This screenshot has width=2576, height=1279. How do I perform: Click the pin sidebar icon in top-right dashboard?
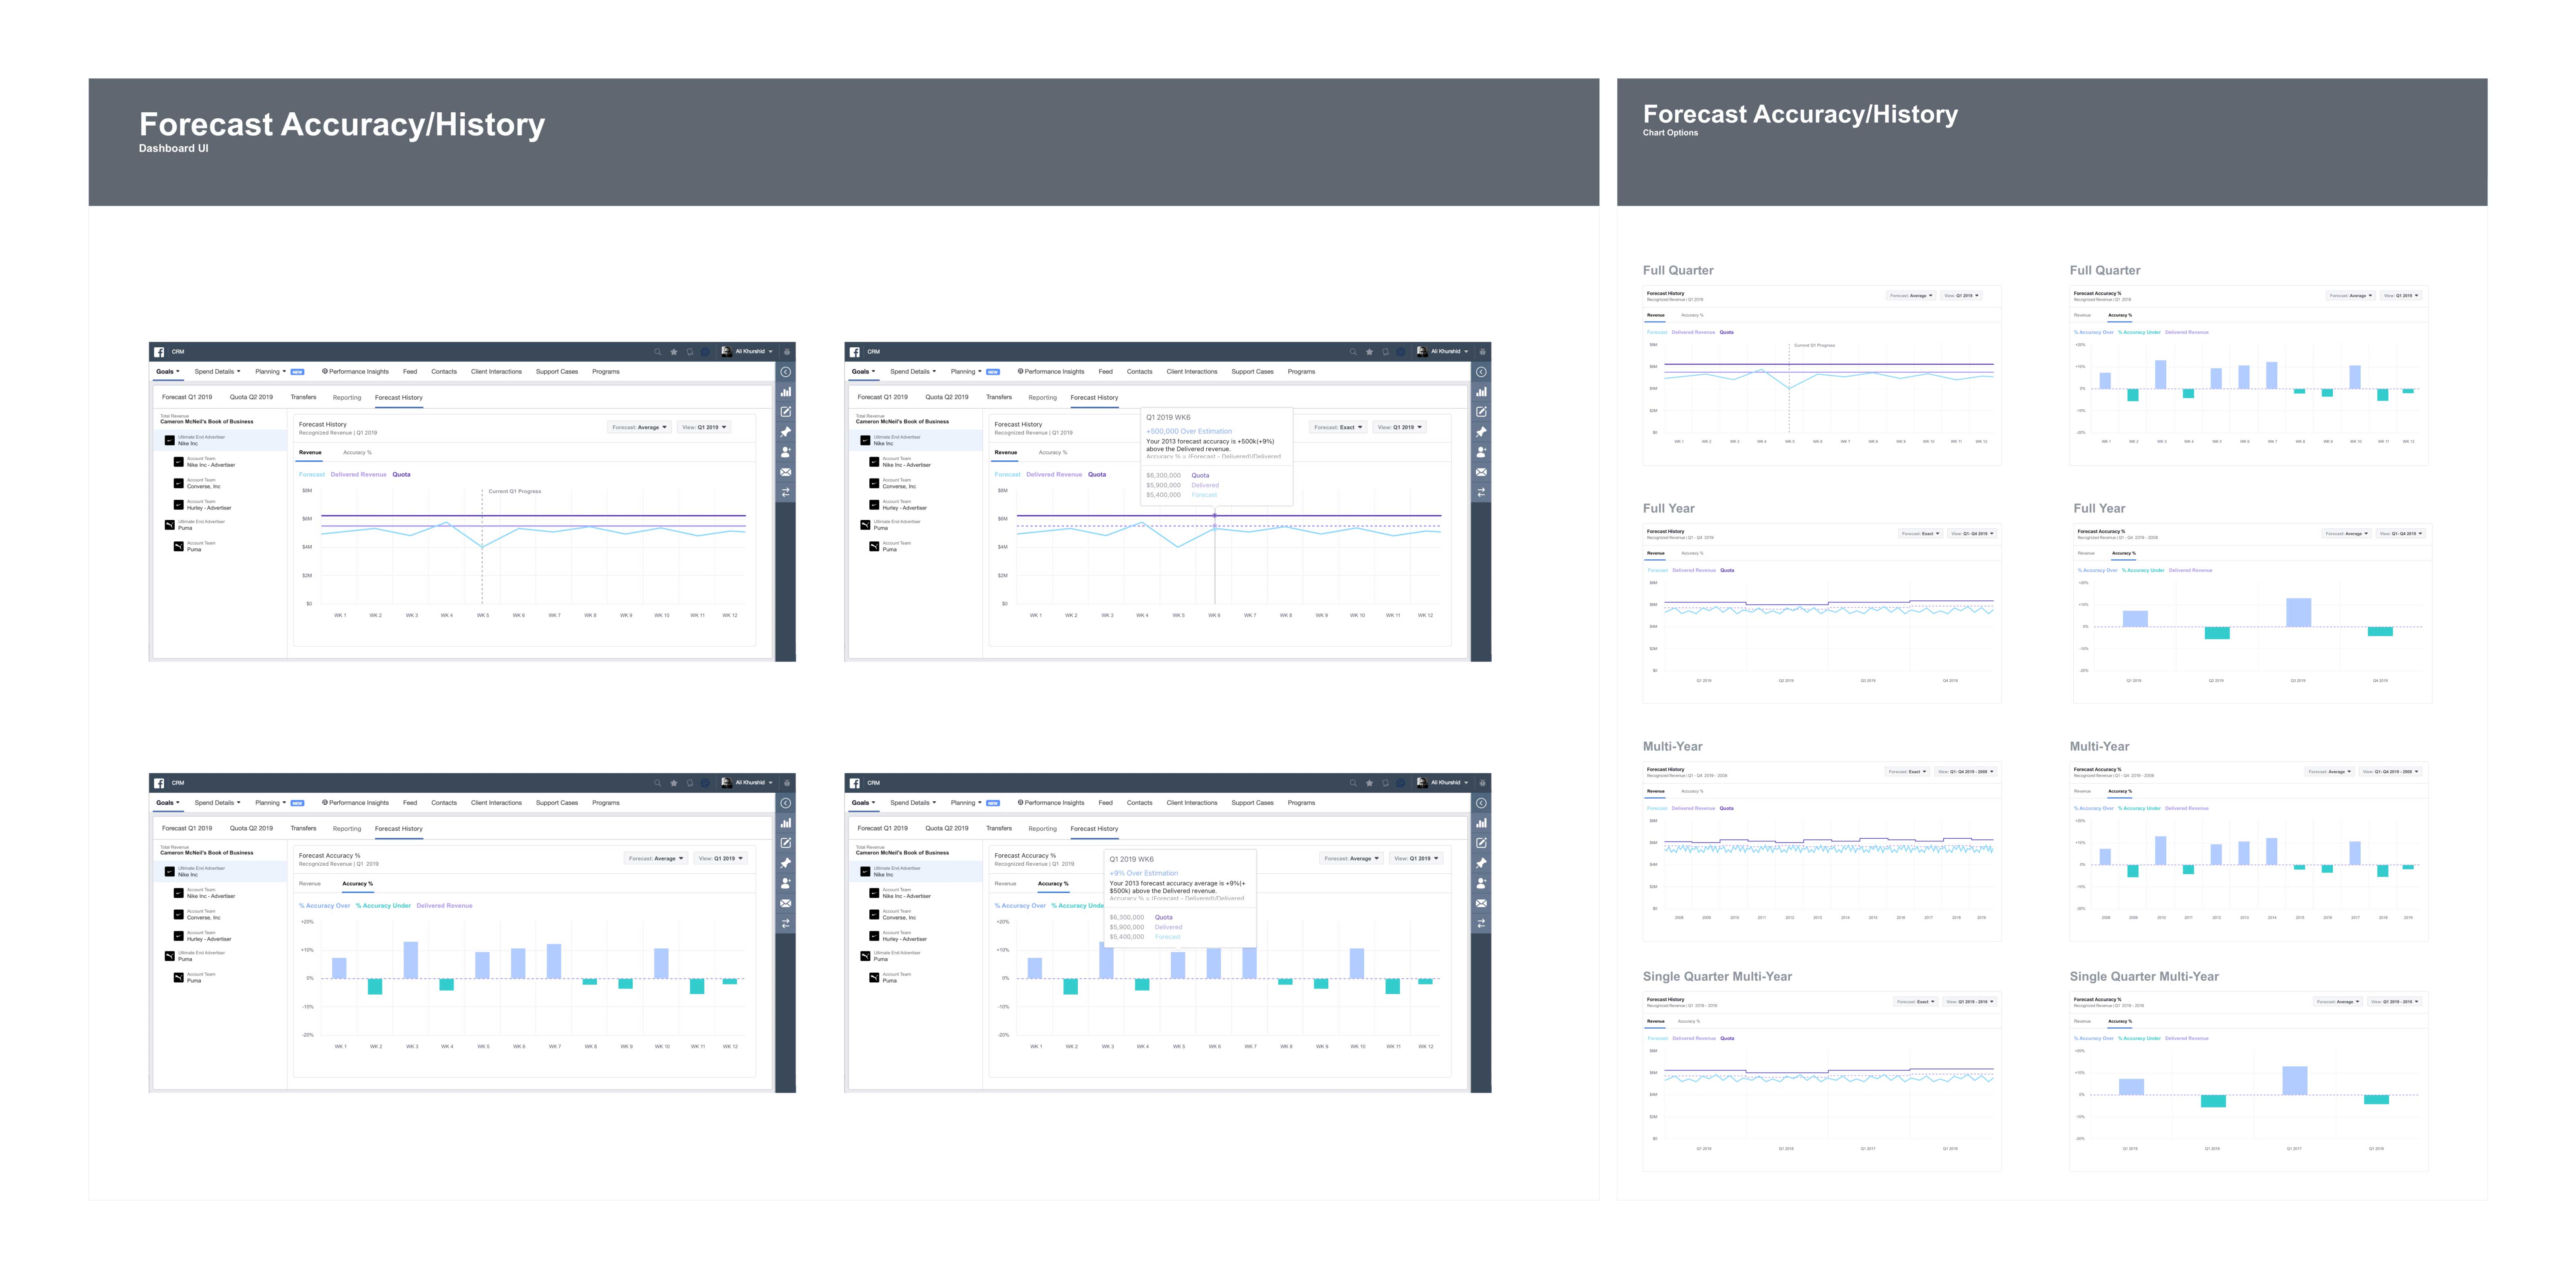tap(1482, 432)
